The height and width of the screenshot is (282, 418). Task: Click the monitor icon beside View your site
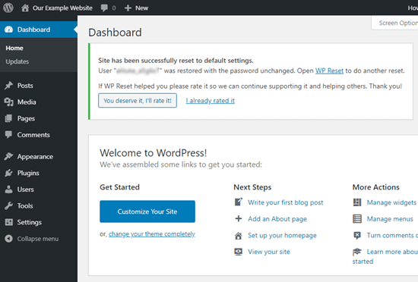point(239,252)
